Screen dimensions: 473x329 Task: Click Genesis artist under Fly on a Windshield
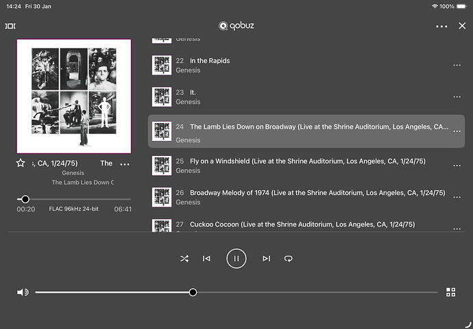point(188,171)
